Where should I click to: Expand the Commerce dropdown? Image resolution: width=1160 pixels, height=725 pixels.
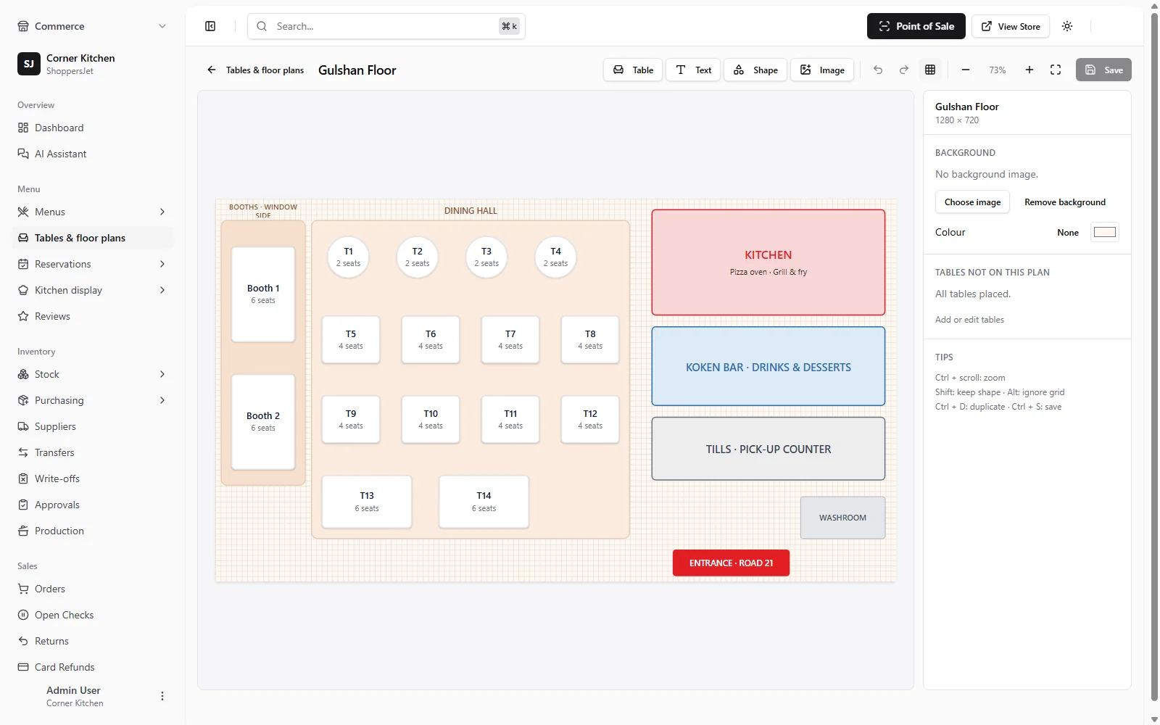coord(162,26)
